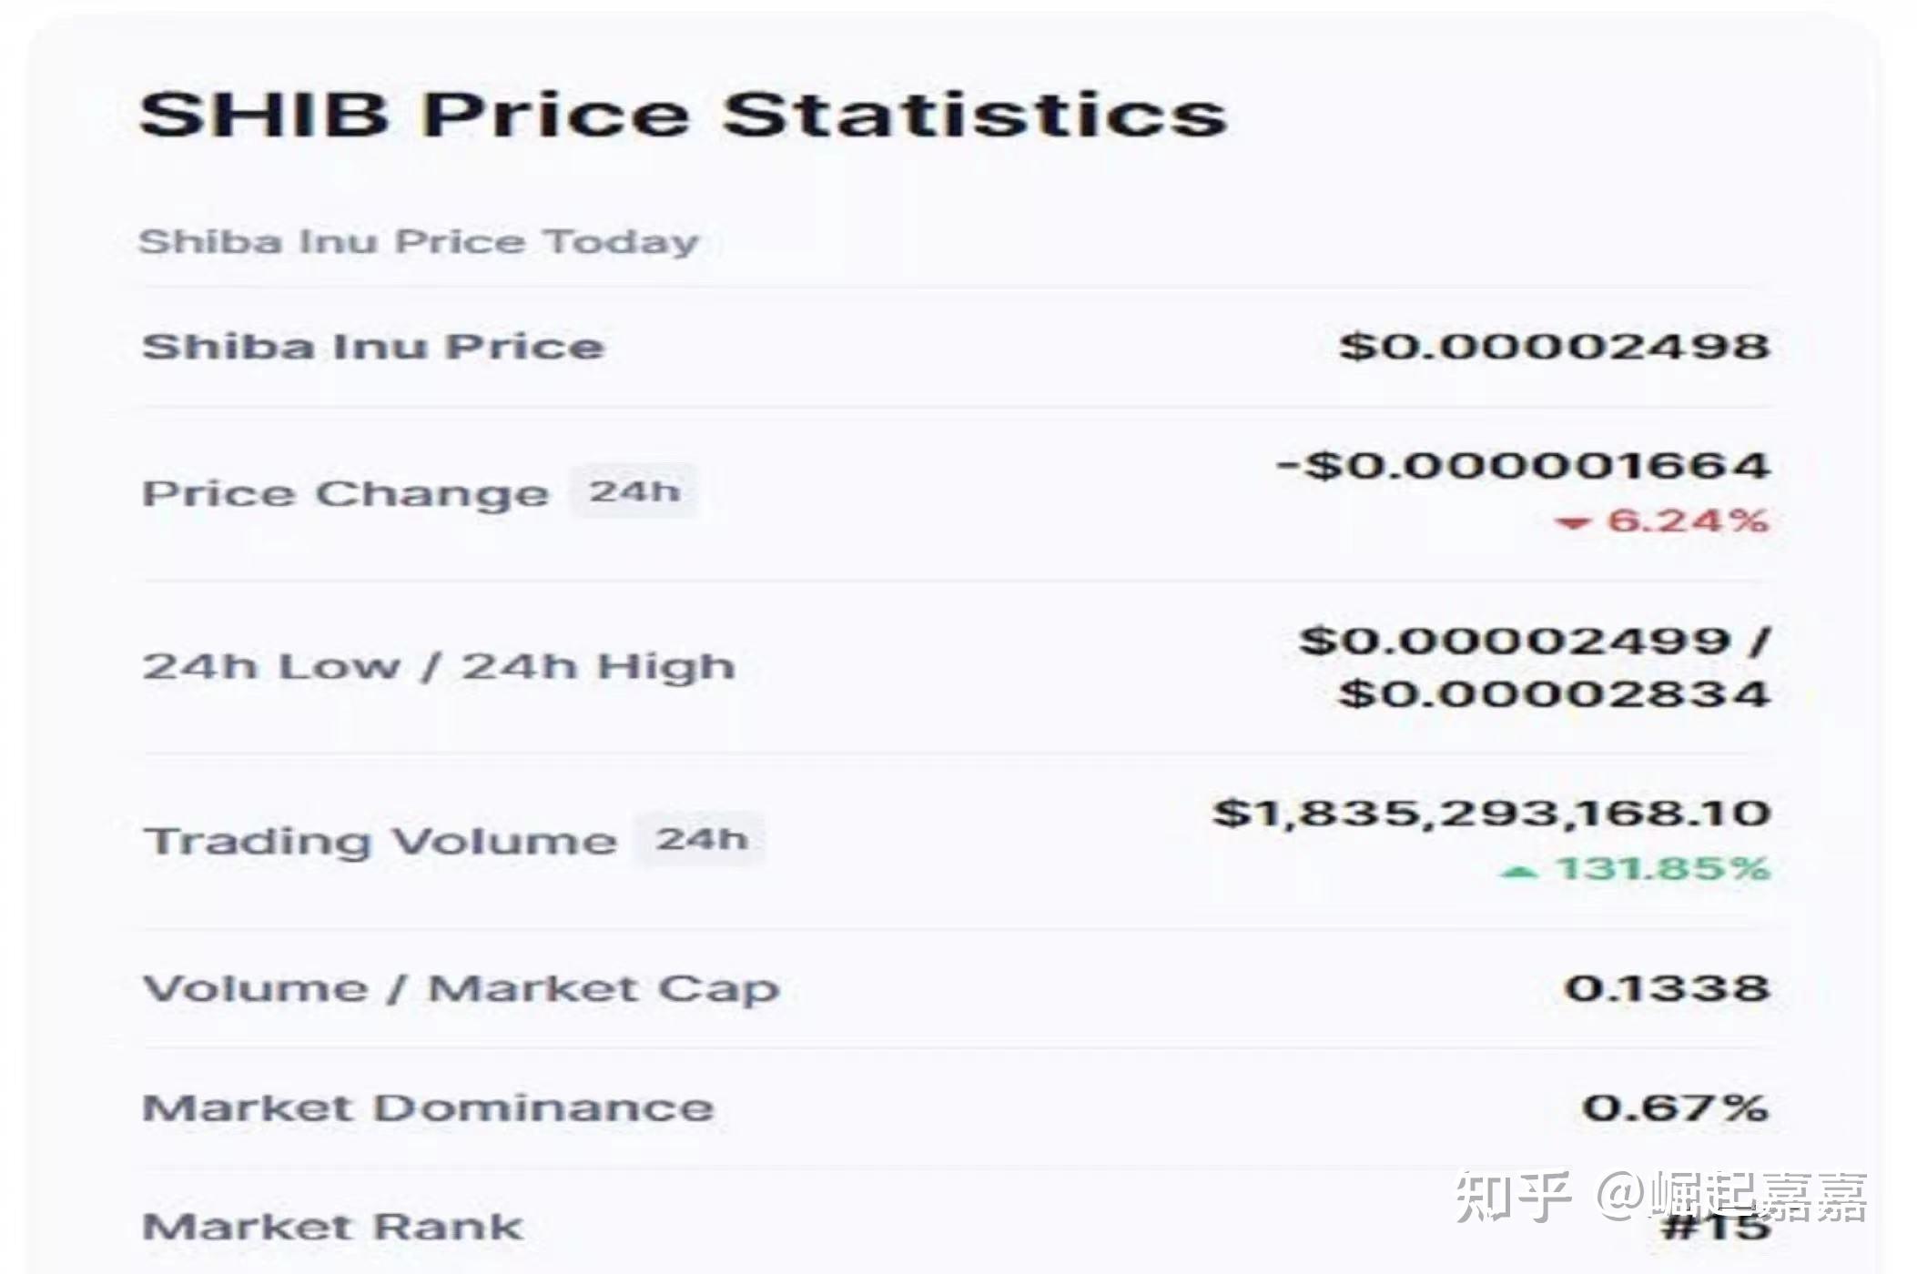
Task: Click the Volume / Market Cap label
Action: (x=461, y=988)
